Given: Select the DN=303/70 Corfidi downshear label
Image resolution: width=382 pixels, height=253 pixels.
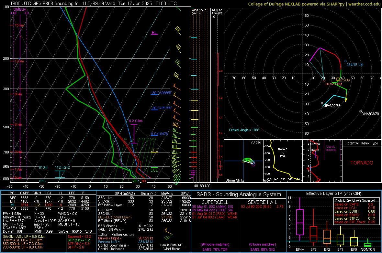Looking at the screenshot, I should (370, 114).
